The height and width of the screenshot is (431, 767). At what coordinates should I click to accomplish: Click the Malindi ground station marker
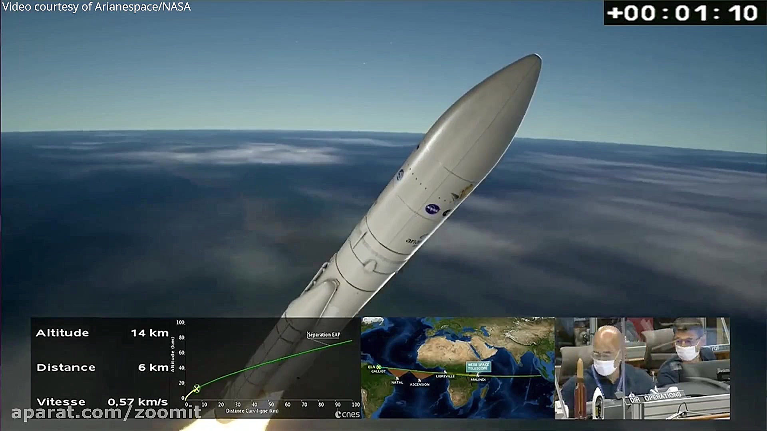click(x=478, y=375)
